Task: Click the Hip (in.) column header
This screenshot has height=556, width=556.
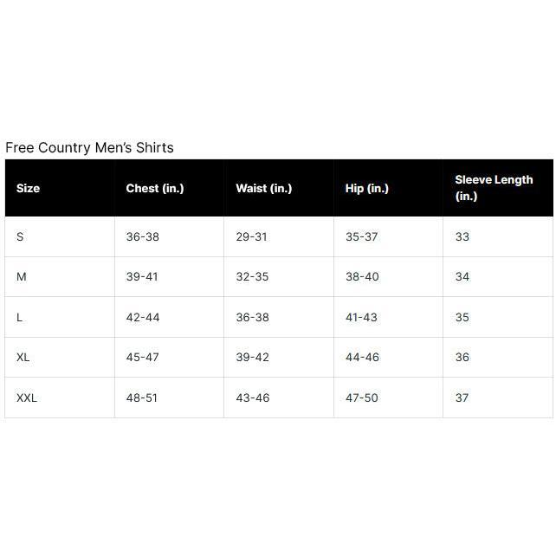Action: pyautogui.click(x=367, y=188)
